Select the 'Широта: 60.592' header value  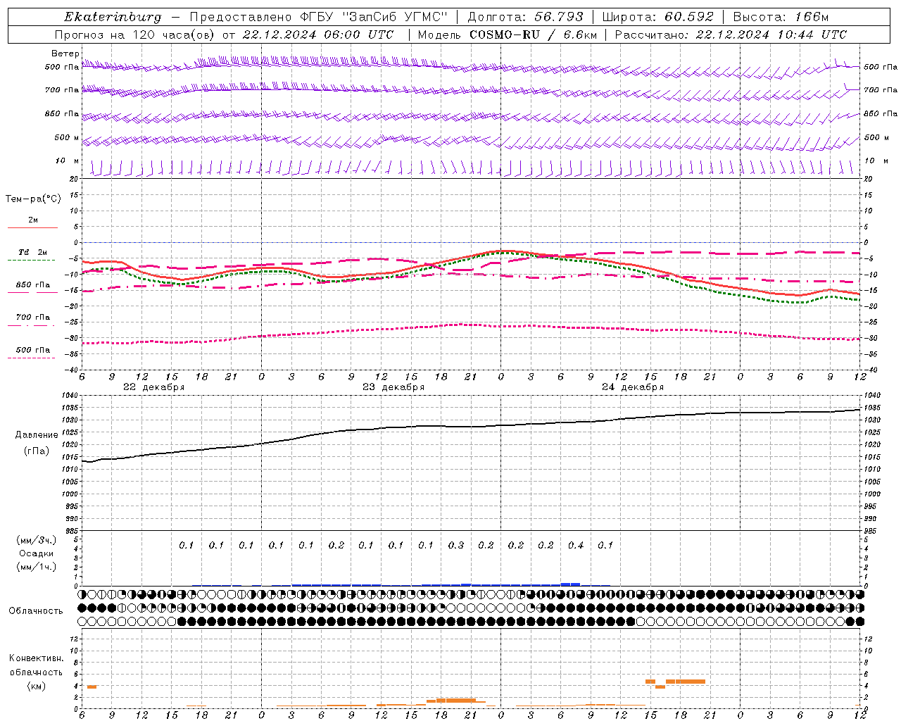(658, 17)
